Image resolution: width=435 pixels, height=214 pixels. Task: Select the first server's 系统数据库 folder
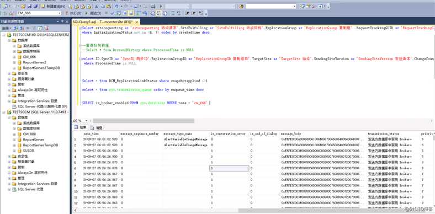pos(31,46)
